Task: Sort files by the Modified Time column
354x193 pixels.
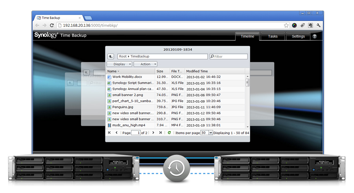Action: coord(214,71)
